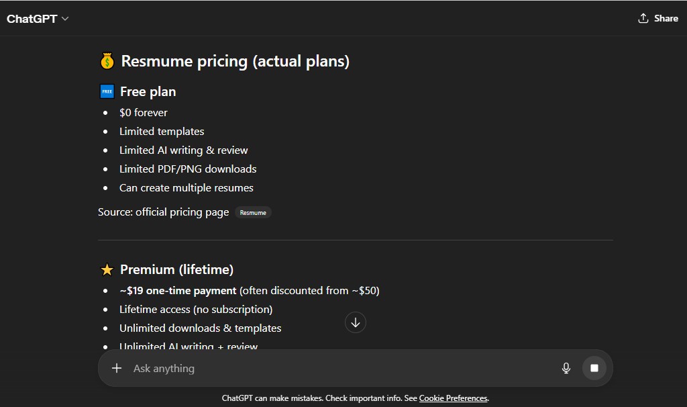Open the Resmume source citation chip

pyautogui.click(x=253, y=212)
